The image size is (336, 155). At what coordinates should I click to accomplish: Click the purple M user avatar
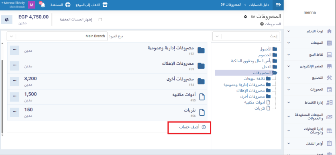[31, 5]
